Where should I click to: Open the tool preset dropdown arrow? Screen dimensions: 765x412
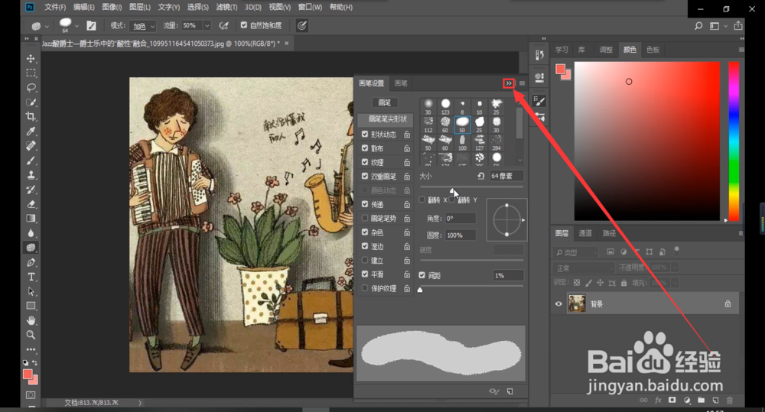[x=47, y=26]
